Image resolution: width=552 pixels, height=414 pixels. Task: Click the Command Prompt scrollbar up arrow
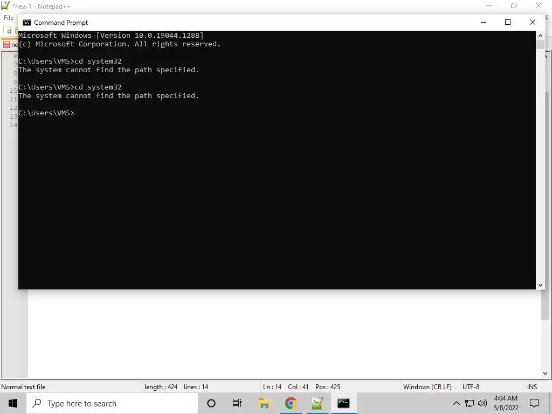(540, 36)
